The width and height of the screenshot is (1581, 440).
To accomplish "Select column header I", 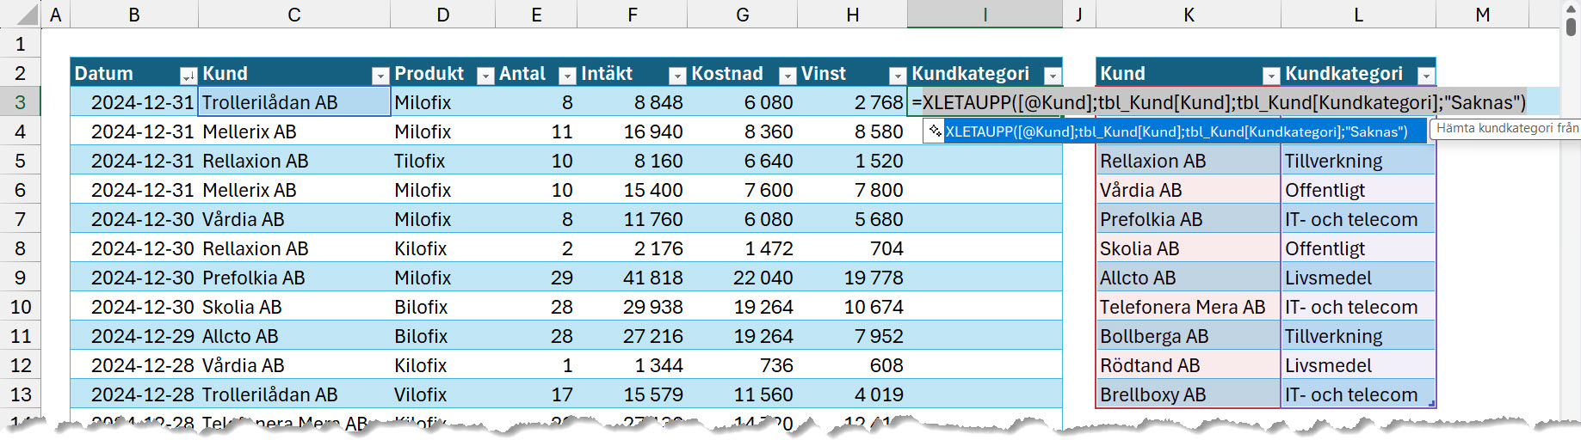I will (985, 15).
